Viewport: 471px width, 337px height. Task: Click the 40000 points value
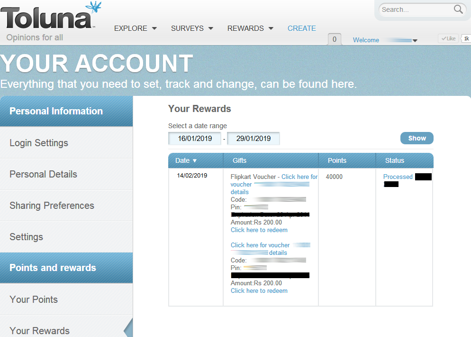[334, 177]
